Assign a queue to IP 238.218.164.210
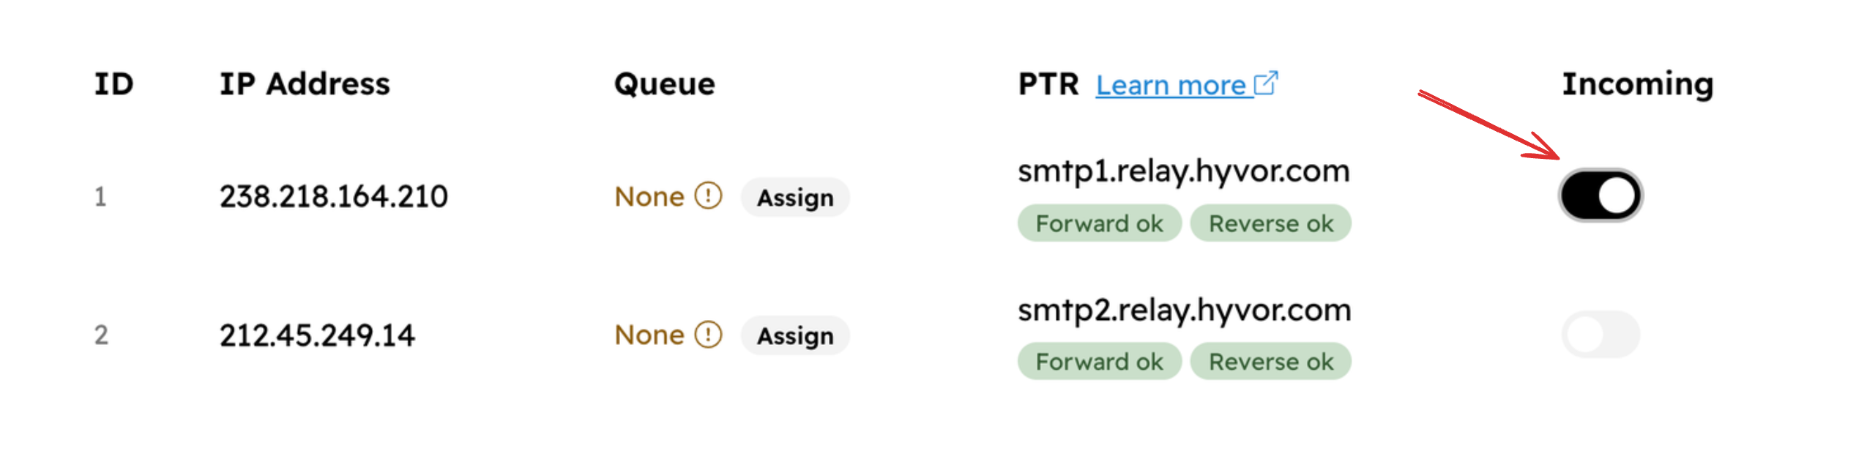Screen dimensions: 1856x473 point(795,198)
